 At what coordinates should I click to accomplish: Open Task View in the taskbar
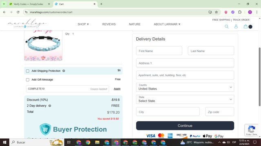click(x=69, y=142)
